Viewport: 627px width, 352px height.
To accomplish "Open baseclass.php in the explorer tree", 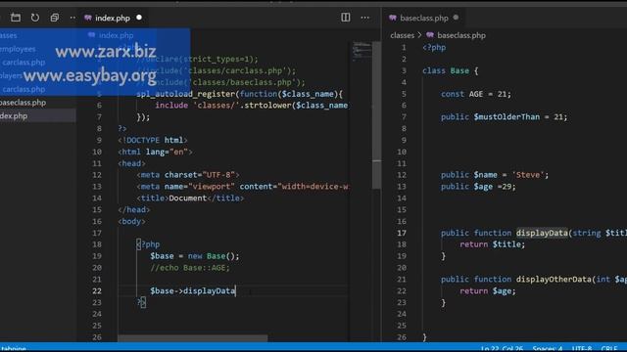I will 24,103.
